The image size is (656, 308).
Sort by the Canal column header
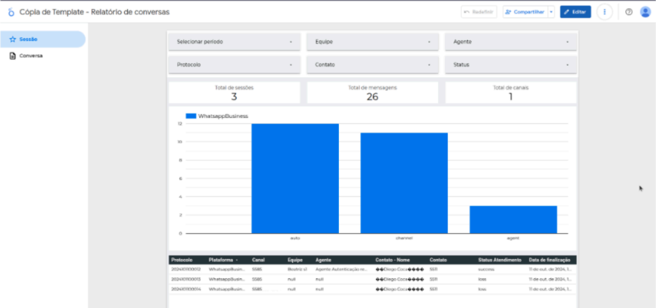click(258, 260)
